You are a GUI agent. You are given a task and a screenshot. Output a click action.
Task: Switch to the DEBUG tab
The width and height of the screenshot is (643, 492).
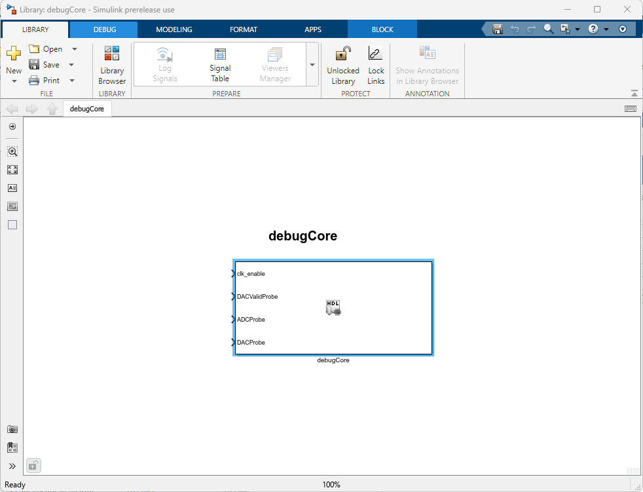tap(105, 29)
